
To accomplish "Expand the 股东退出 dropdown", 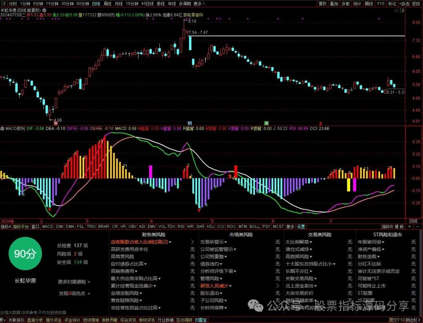I will pyautogui.click(x=211, y=293).
